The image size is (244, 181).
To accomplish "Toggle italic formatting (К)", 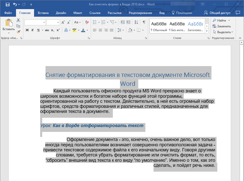I will coord(33,30).
